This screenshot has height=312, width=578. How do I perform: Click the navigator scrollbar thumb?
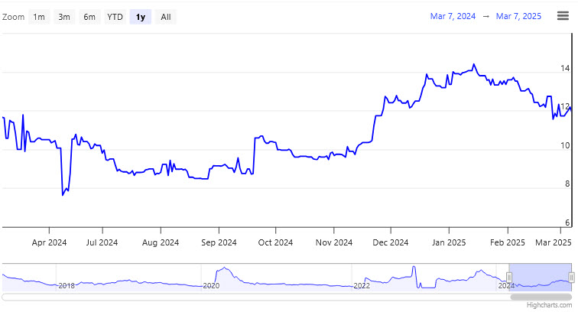pos(541,296)
